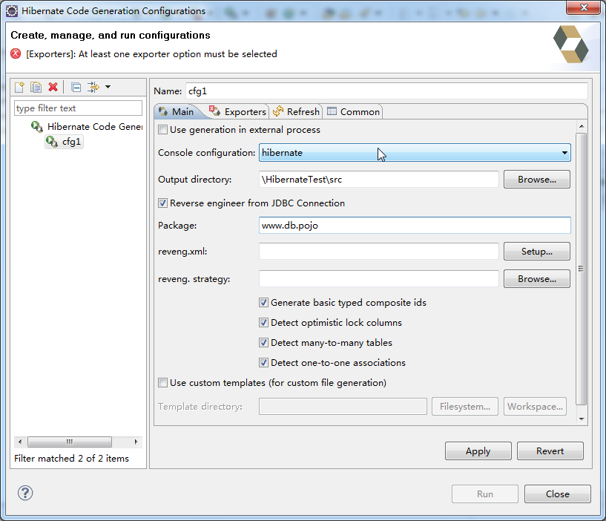The width and height of the screenshot is (606, 521).
Task: Switch to the Exporters tab
Action: click(x=237, y=112)
